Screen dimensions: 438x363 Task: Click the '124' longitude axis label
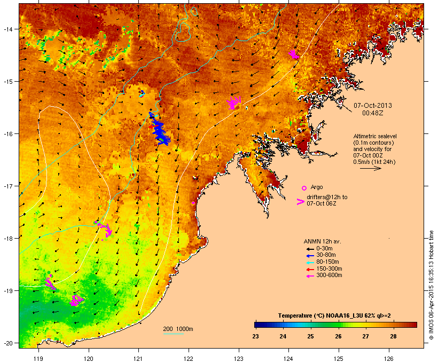pyautogui.click(x=288, y=359)
